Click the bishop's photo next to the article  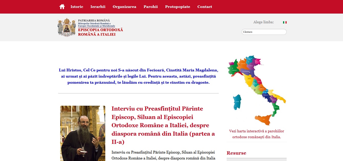(x=82, y=133)
